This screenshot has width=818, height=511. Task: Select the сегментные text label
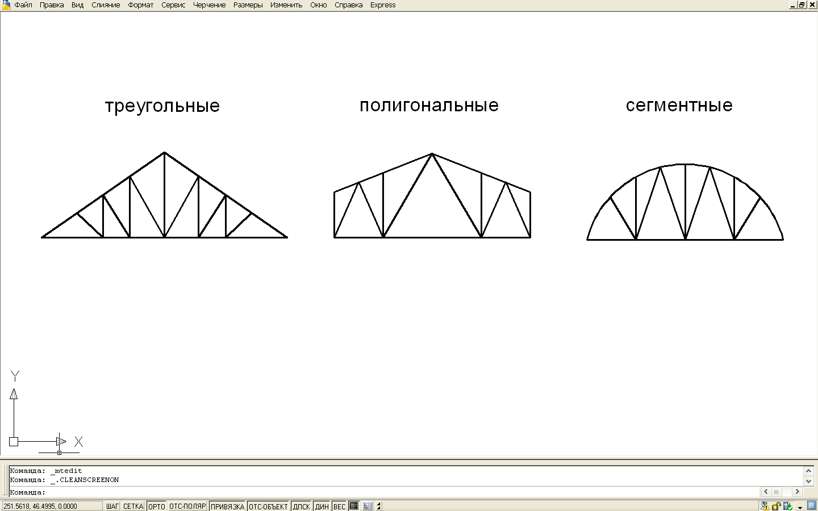tap(679, 105)
